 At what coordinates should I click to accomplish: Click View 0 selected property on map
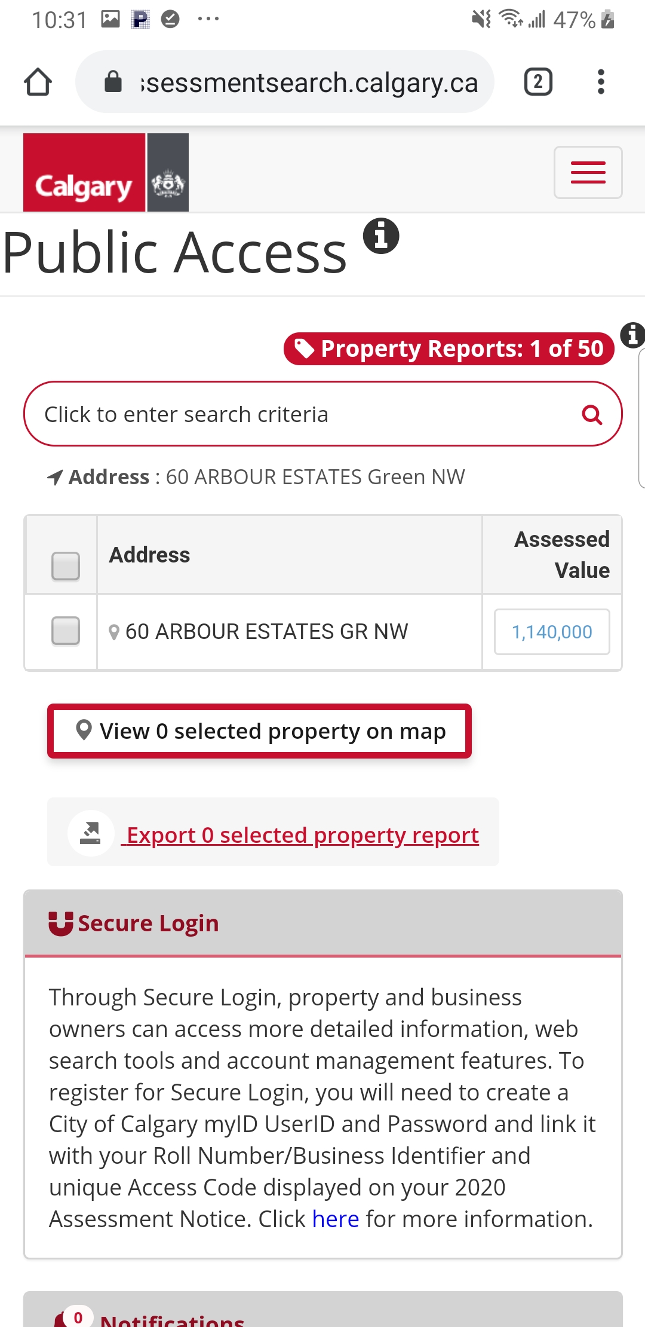click(x=260, y=731)
